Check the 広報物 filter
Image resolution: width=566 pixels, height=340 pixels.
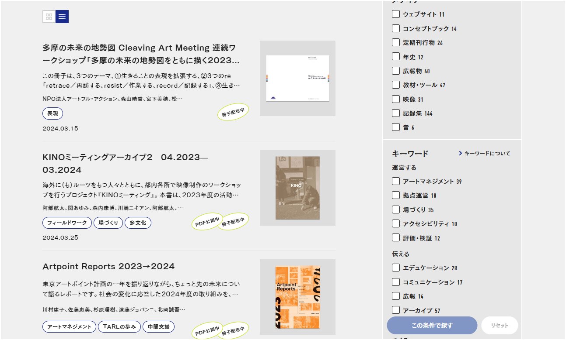396,71
